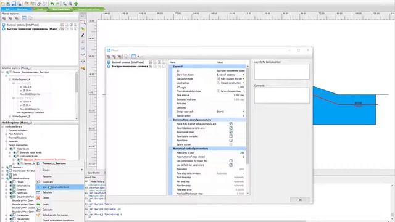Collapse the General section in Phases dialog
This screenshot has width=395, height=222.
click(170, 67)
